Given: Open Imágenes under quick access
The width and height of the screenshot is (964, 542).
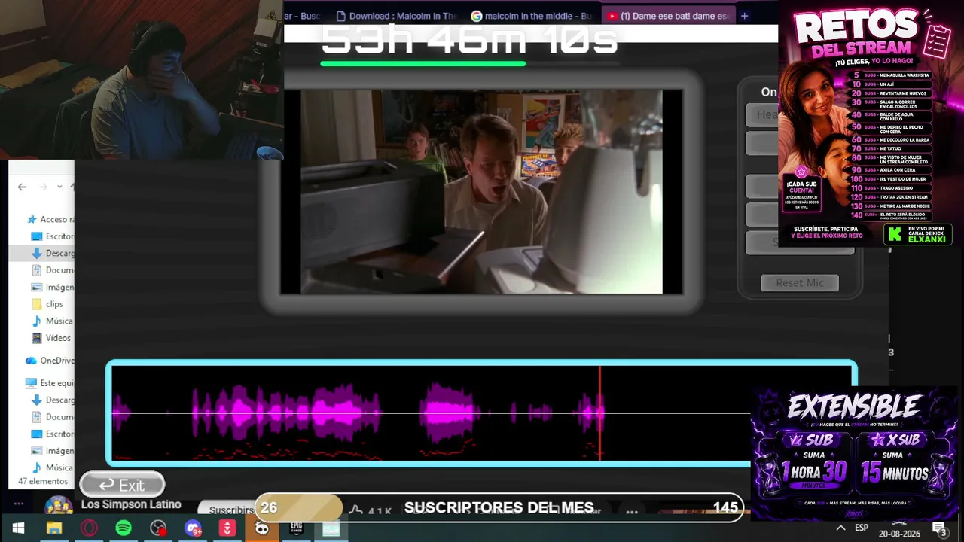Looking at the screenshot, I should pyautogui.click(x=52, y=287).
